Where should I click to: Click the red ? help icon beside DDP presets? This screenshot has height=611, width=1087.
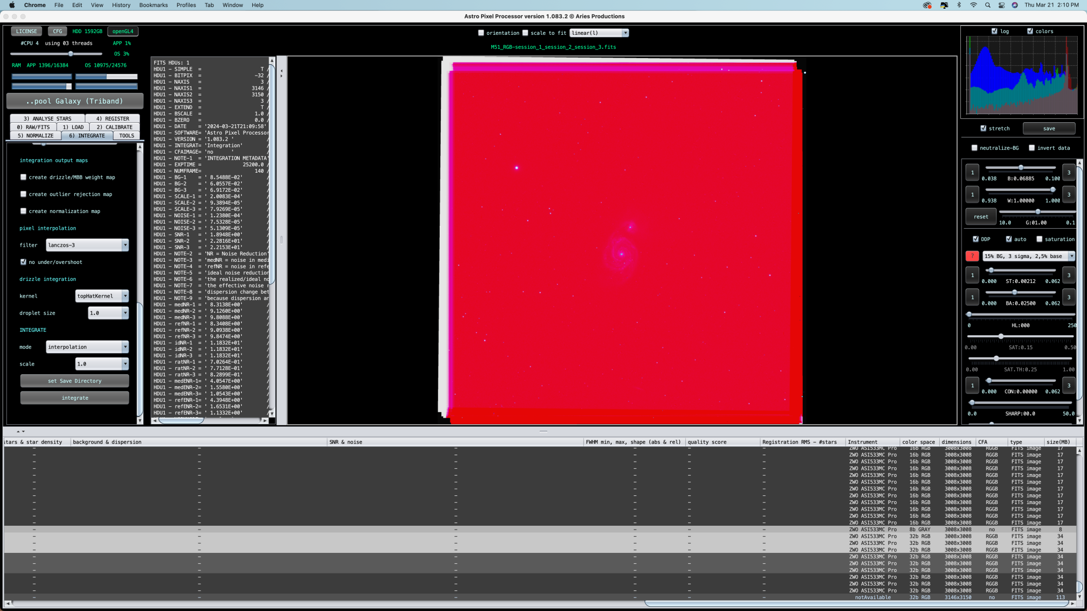click(x=972, y=256)
